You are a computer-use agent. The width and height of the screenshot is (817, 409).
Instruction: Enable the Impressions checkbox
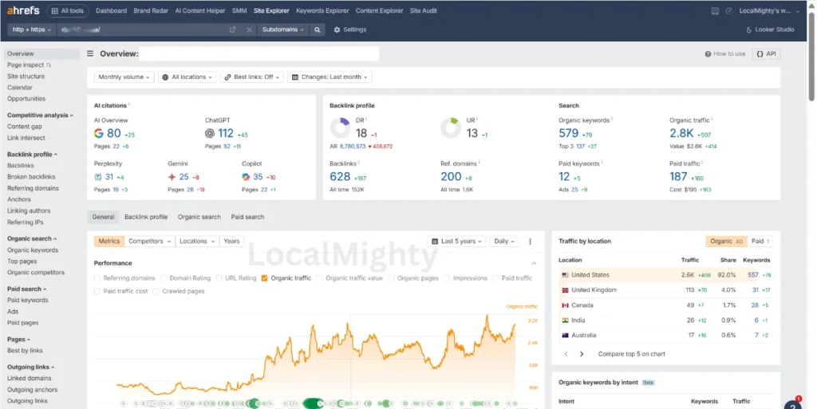447,278
